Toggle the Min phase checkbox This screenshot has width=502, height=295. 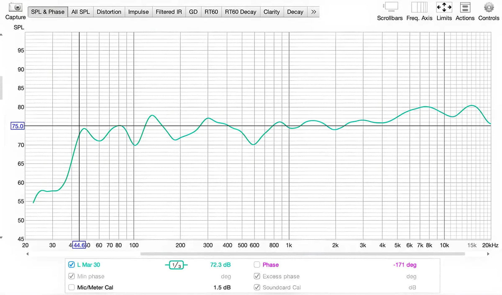point(71,276)
